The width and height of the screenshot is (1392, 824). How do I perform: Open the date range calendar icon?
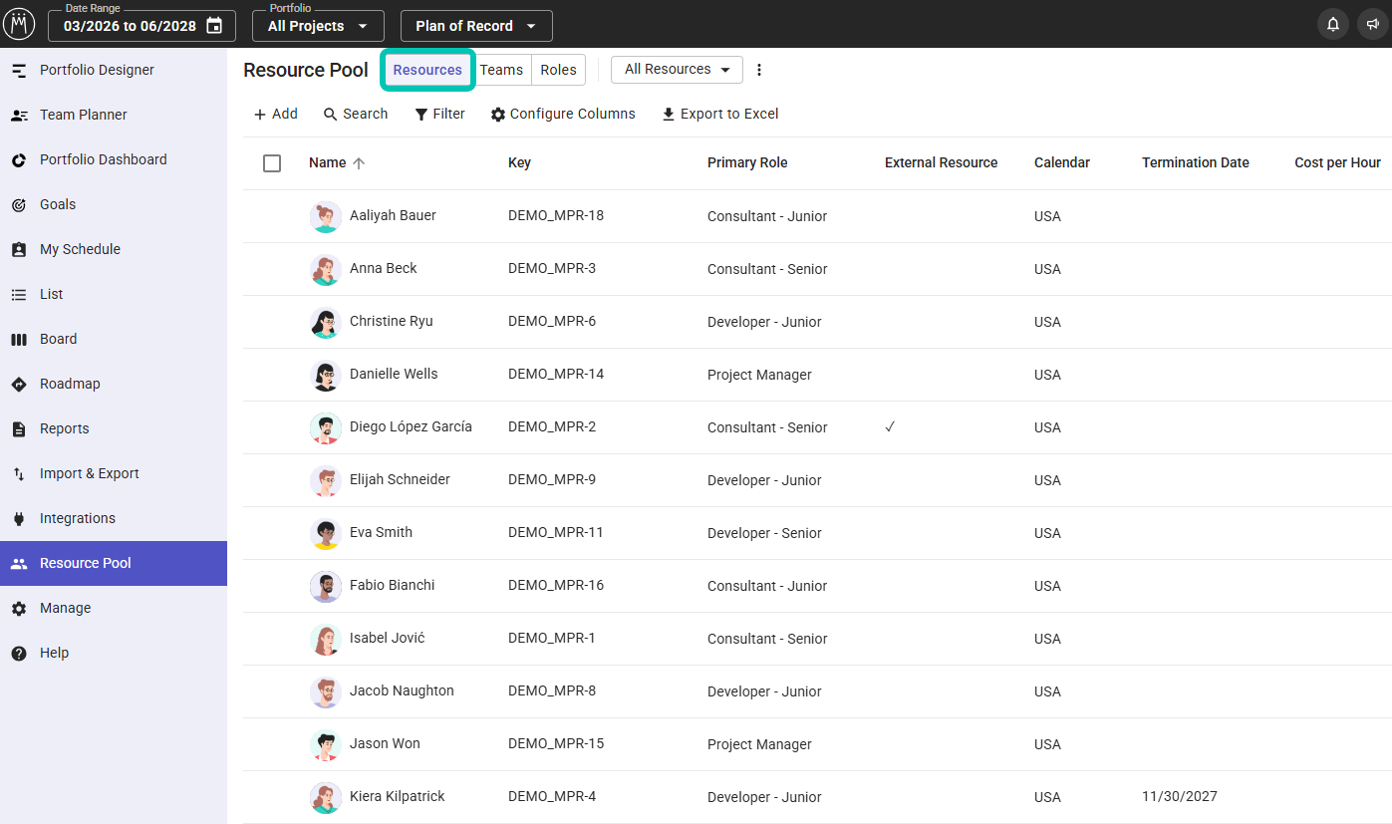[x=214, y=26]
